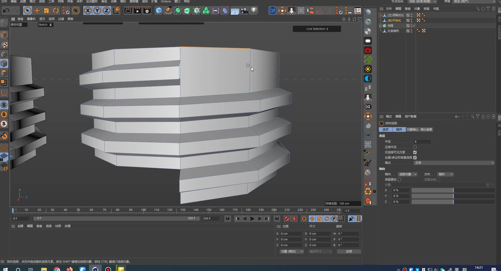Open the 对象 (相对) coordinate dropdown
The image size is (501, 271).
point(291,252)
